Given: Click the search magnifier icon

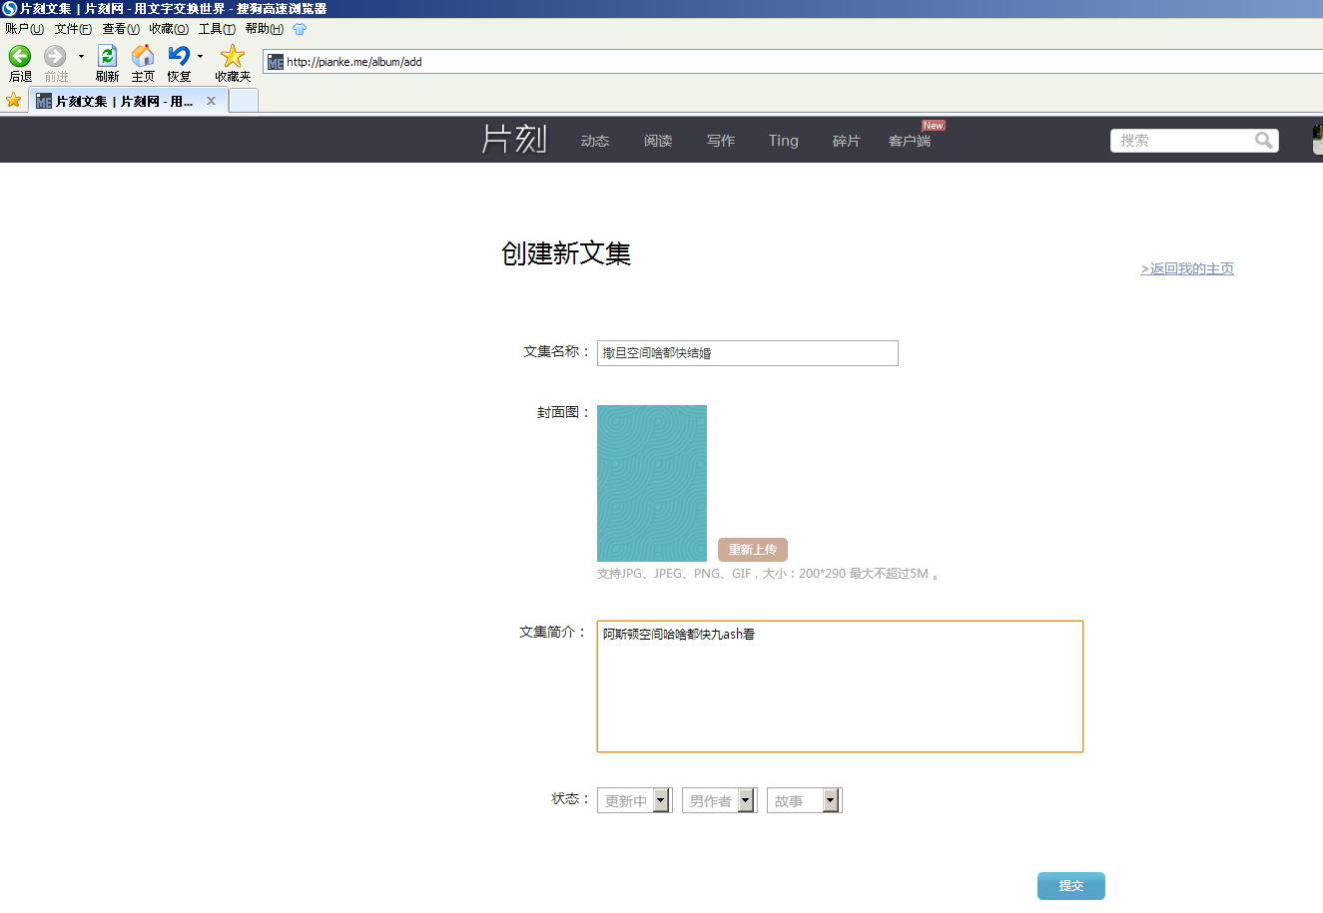Looking at the screenshot, I should 1264,141.
